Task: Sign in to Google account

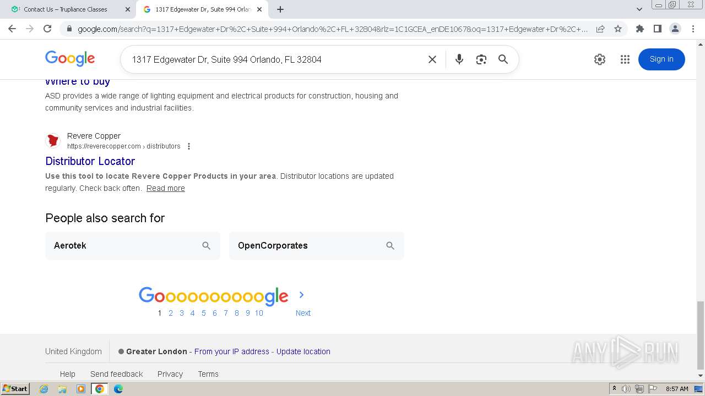Action: pos(661,59)
